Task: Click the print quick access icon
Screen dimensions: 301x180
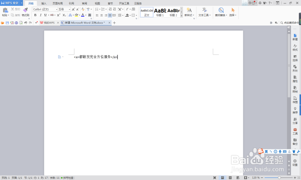Action: (16, 23)
